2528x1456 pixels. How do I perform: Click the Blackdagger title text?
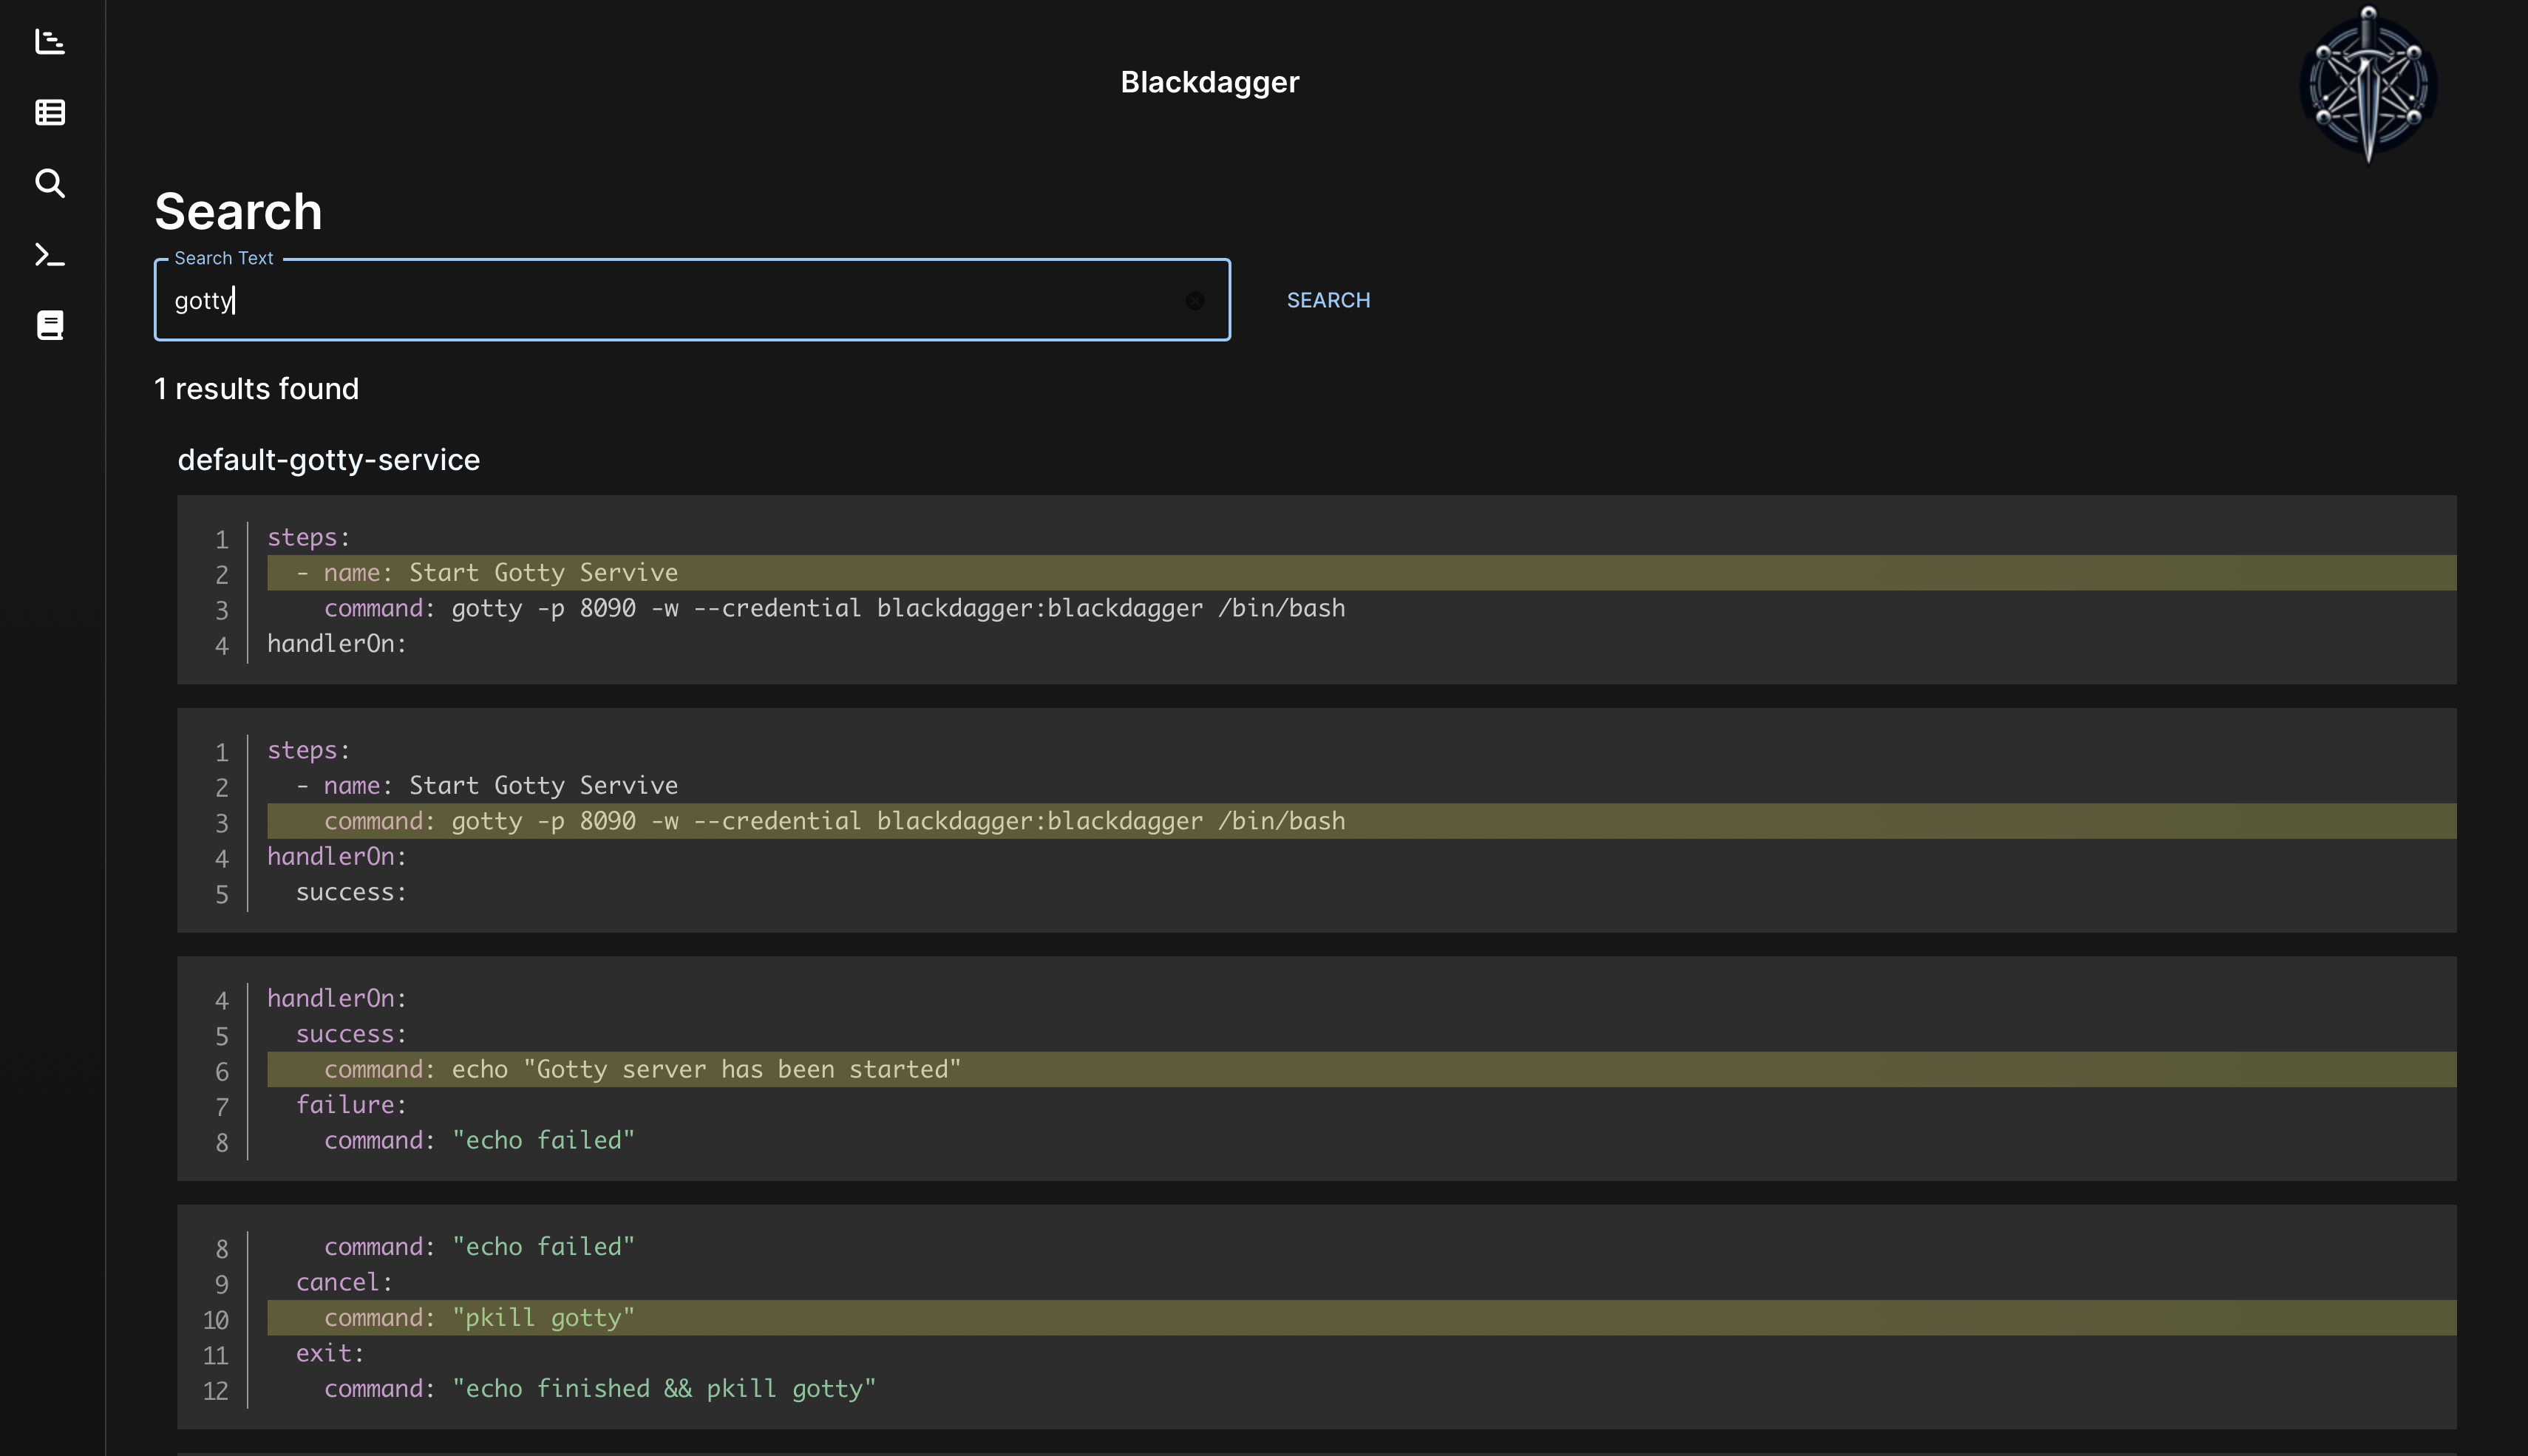[1209, 82]
